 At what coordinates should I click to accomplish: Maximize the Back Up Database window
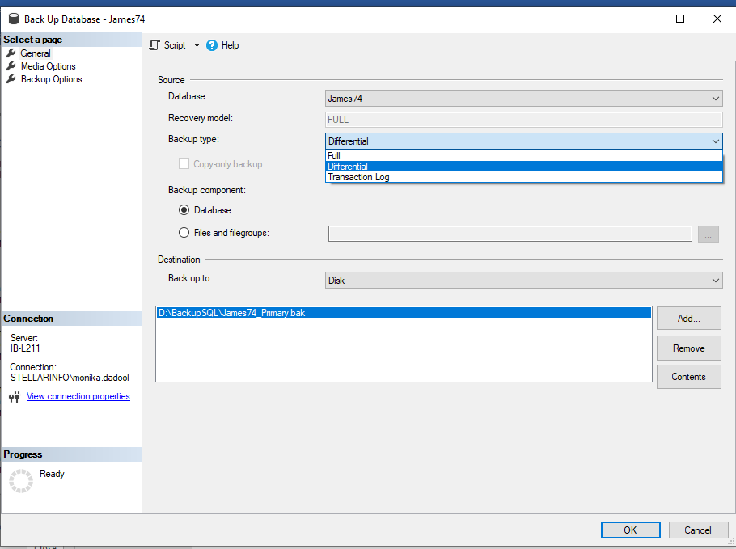[680, 19]
